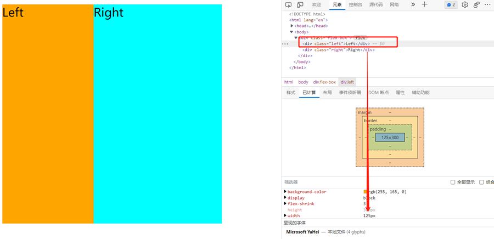
Task: Tick the 组合 (group) checkbox
Action: pos(481,182)
